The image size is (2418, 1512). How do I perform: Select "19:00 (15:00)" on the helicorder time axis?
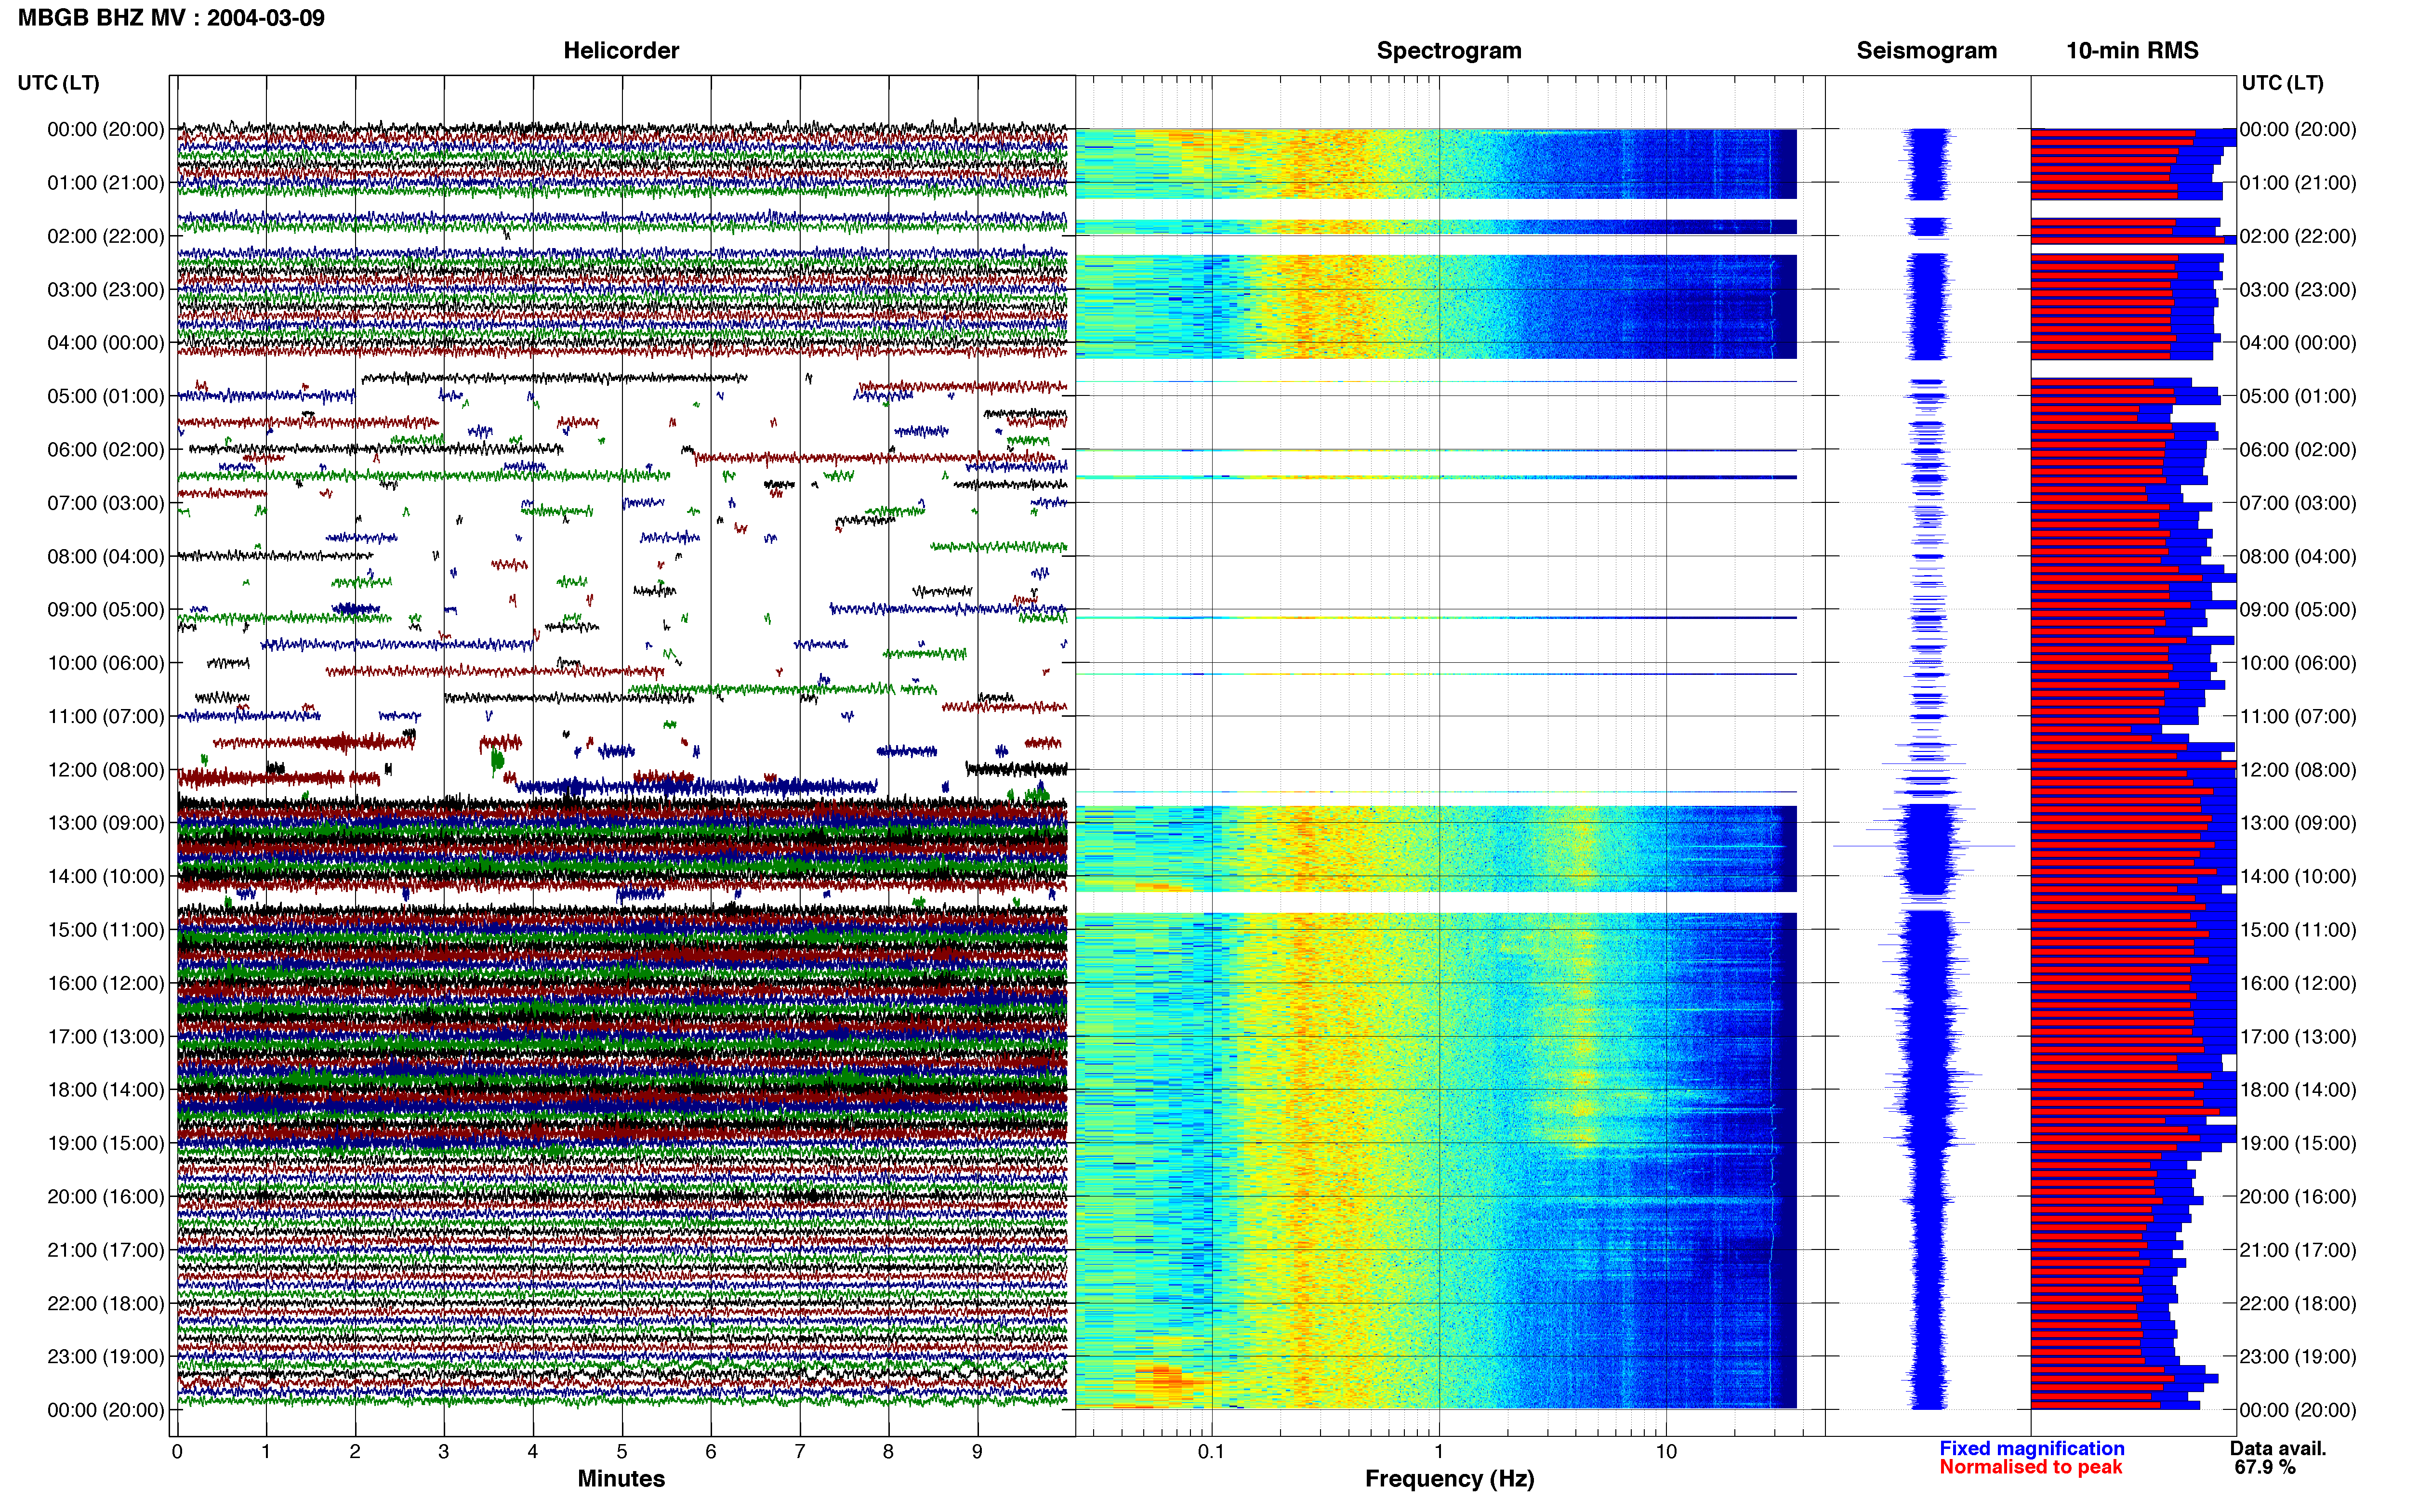(106, 1142)
